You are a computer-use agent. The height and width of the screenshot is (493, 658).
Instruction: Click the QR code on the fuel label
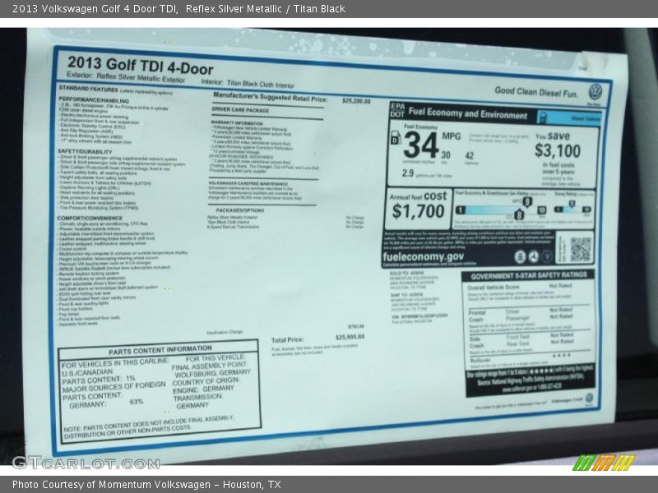tap(581, 249)
